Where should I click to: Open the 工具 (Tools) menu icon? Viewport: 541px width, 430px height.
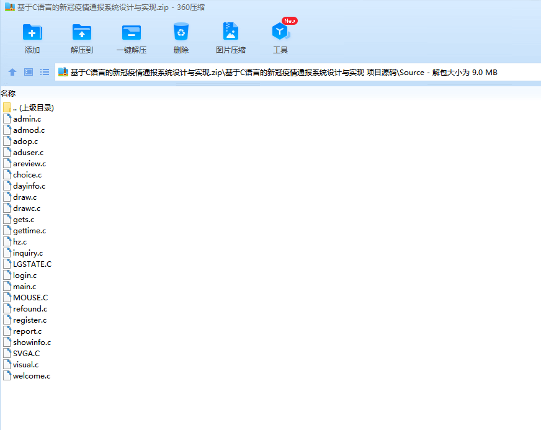point(280,32)
